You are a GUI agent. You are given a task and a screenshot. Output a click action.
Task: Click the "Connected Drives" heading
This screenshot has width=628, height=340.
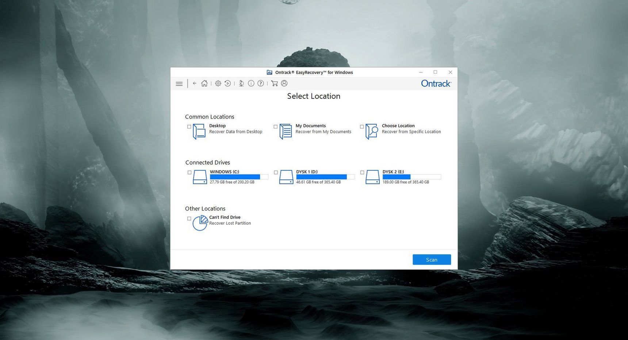[x=207, y=162]
